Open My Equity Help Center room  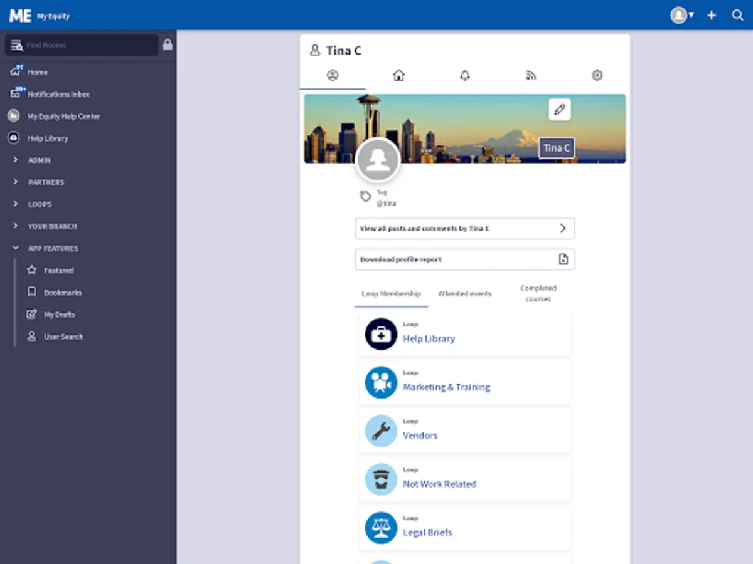tap(63, 116)
